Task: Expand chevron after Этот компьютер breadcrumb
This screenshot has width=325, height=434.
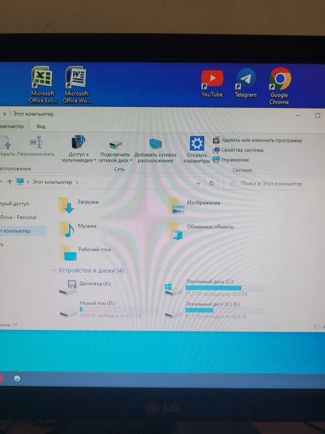Action: click(x=77, y=182)
